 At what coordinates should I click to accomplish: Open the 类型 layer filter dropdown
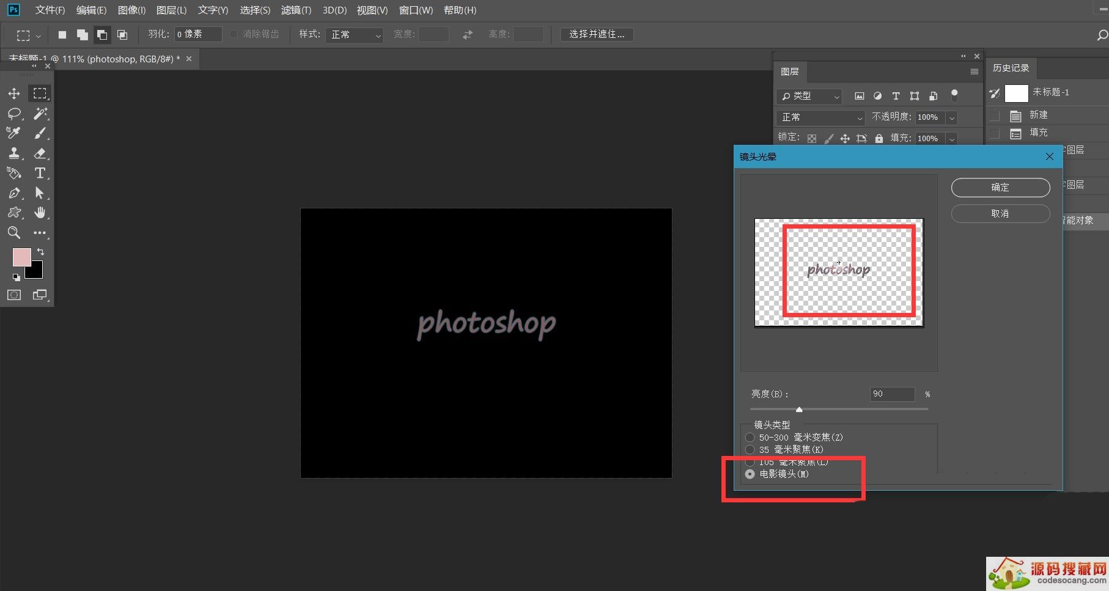pyautogui.click(x=809, y=96)
